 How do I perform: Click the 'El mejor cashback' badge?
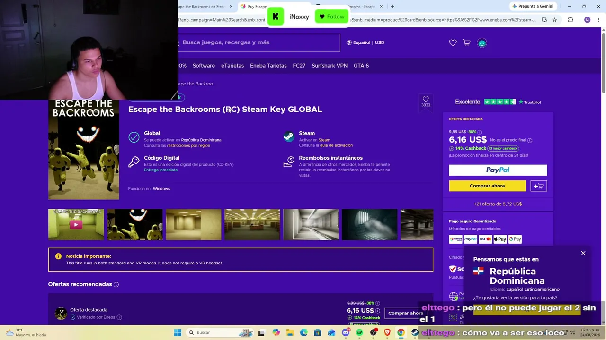tap(503, 148)
